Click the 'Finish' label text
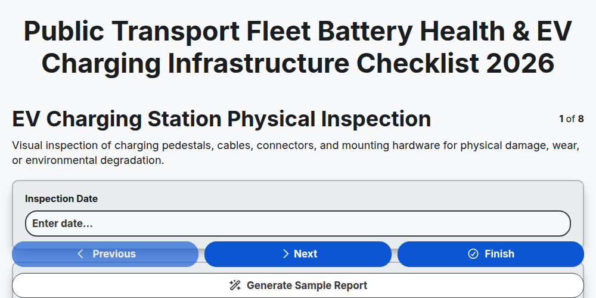 pos(499,254)
